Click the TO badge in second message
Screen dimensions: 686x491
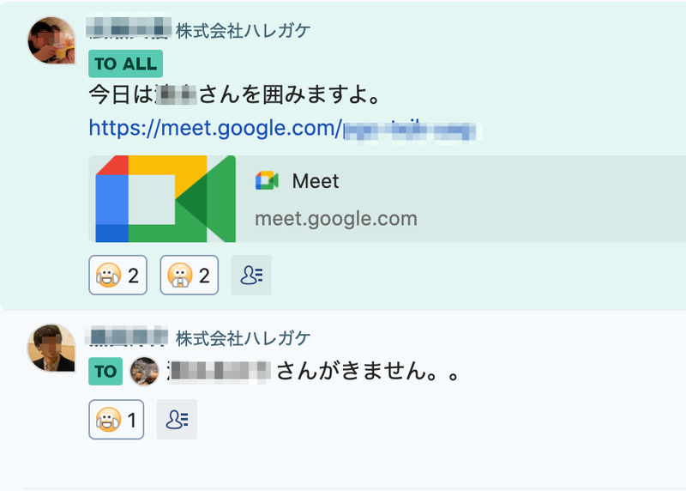tap(105, 372)
